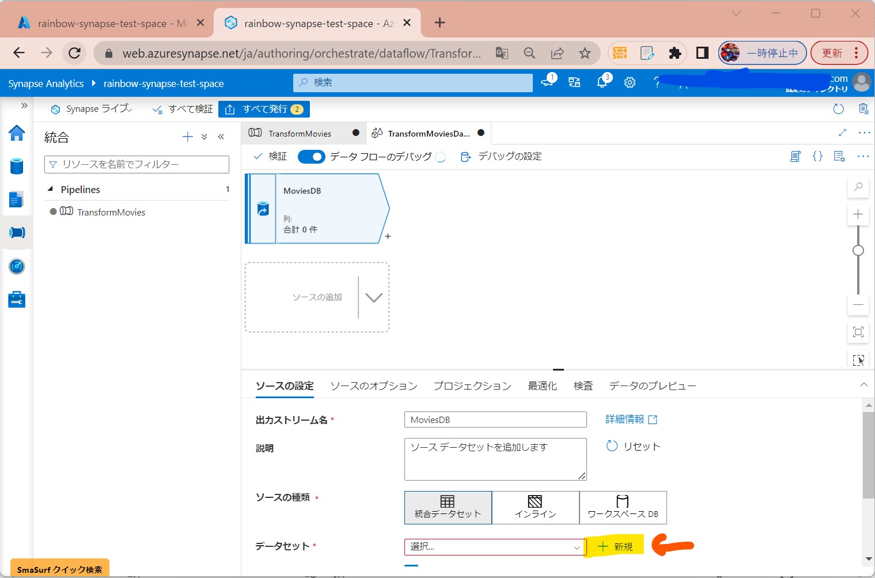
Task: Fit the canvas to screen icon
Action: 858,332
